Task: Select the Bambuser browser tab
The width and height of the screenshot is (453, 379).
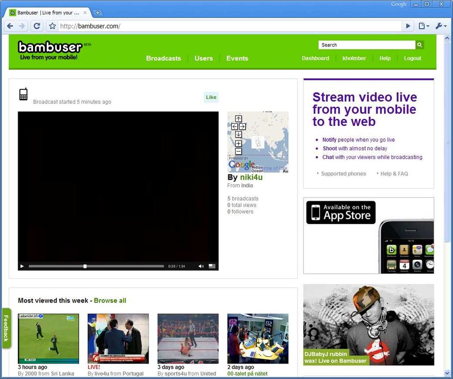Action: (48, 13)
